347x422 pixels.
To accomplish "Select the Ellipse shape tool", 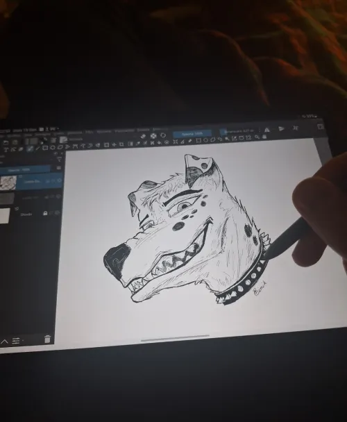I will (53, 147).
